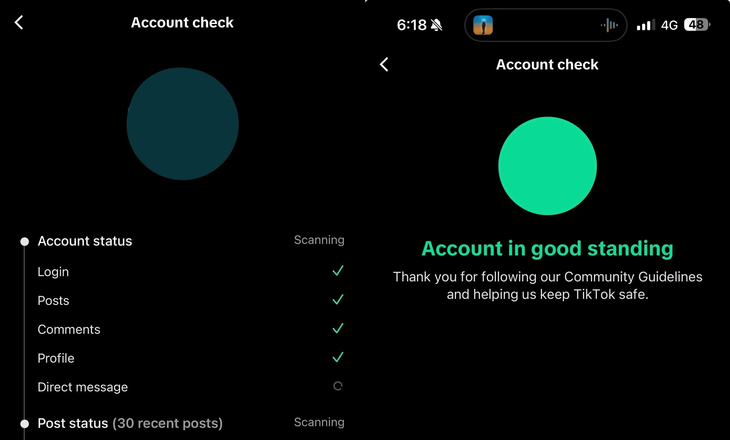Select the Comments row label
Screen dimensions: 730x440
[69, 330]
